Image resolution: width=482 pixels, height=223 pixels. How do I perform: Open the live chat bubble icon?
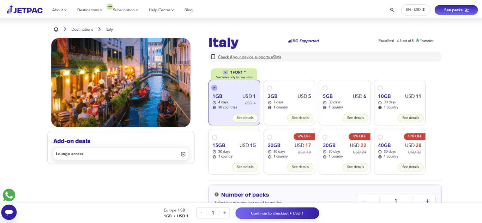[x=9, y=212]
